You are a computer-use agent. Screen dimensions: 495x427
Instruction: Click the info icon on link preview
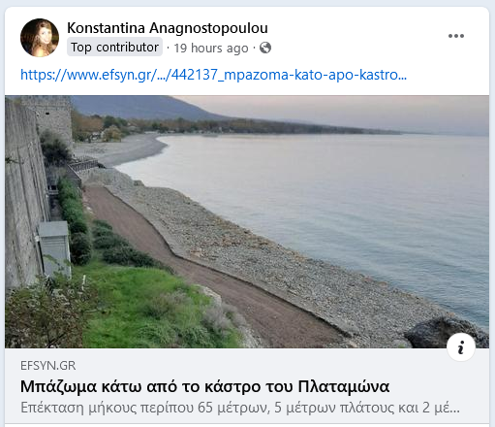461,346
